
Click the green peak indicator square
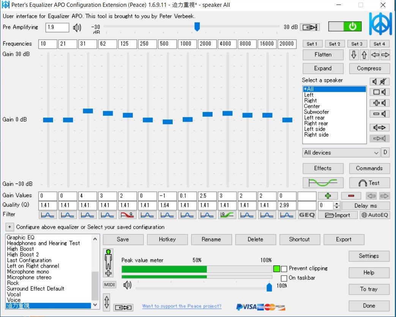point(276,269)
